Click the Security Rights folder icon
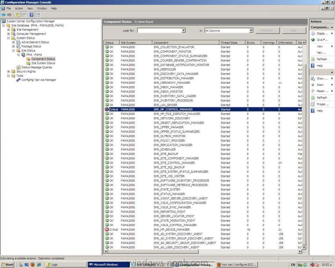The height and width of the screenshot is (268, 335). coord(14,72)
